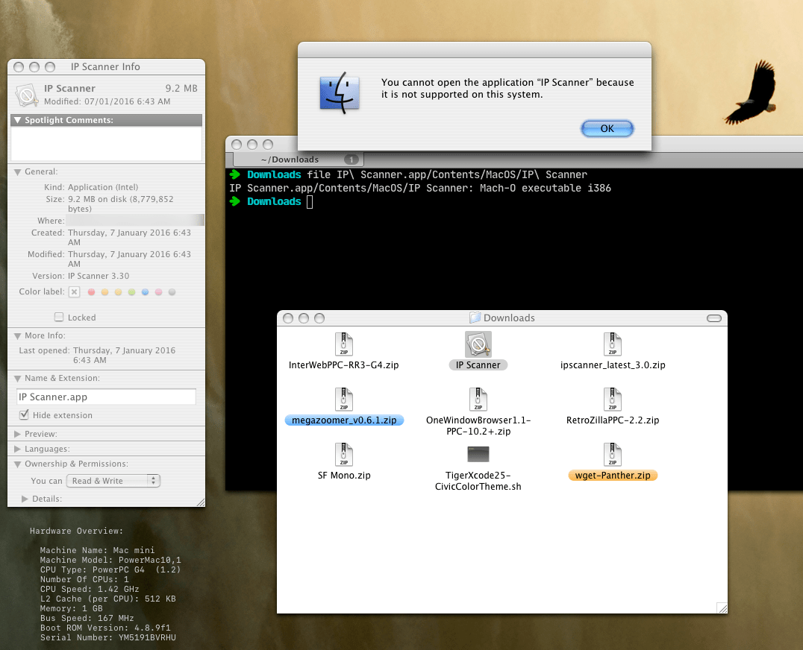Expand the Details disclosure triangle
This screenshot has width=803, height=650.
(25, 499)
